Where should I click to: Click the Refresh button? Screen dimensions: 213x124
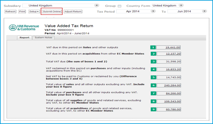click(10, 11)
